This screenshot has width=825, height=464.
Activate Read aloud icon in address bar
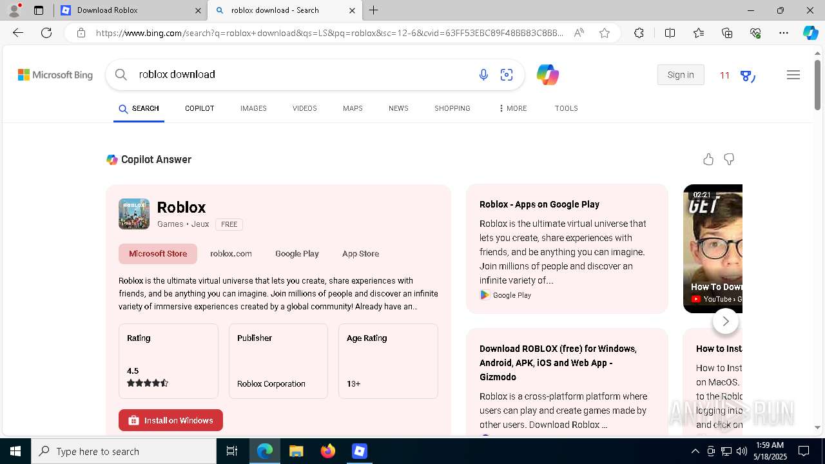[579, 33]
